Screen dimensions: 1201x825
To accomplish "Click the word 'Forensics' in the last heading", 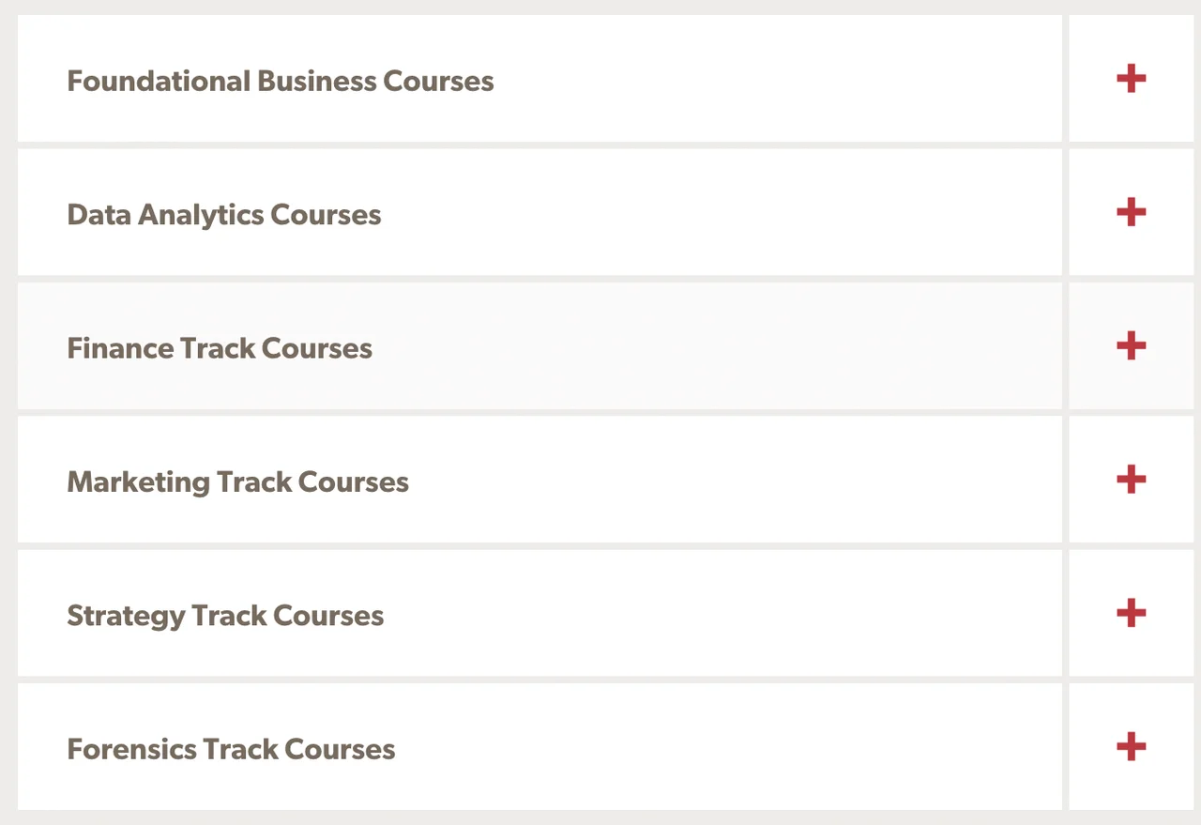I will [130, 749].
